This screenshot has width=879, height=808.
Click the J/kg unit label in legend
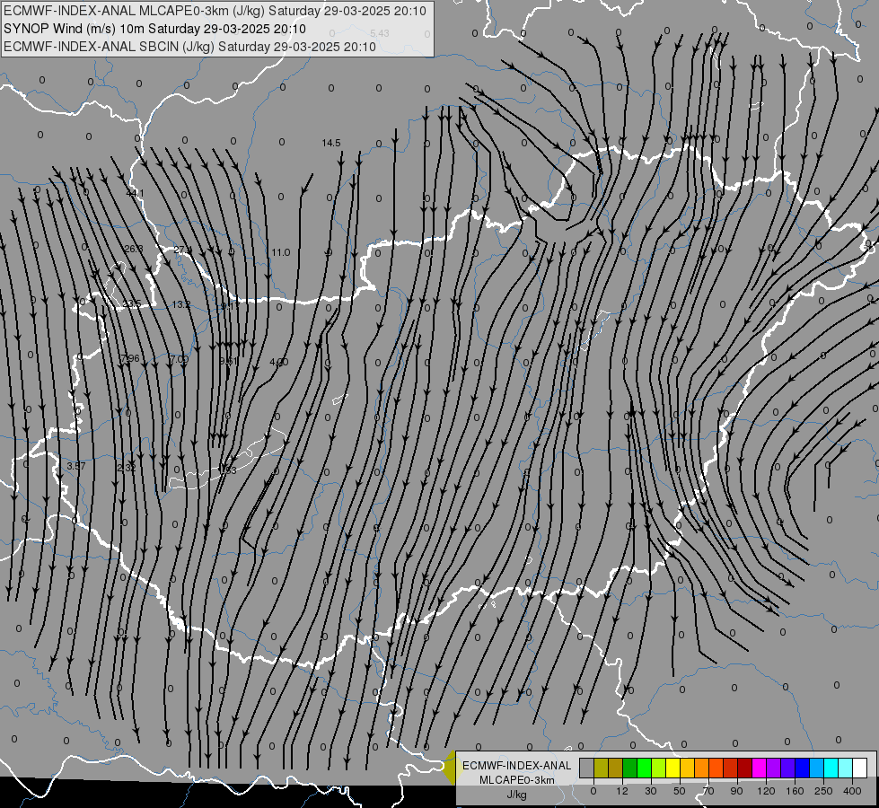pos(516,795)
